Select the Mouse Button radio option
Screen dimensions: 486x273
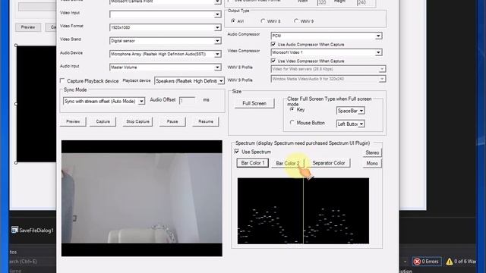[x=292, y=123]
